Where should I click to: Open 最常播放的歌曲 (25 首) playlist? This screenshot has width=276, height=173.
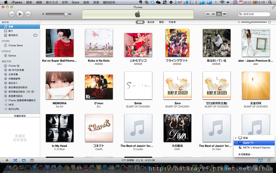tap(20, 92)
